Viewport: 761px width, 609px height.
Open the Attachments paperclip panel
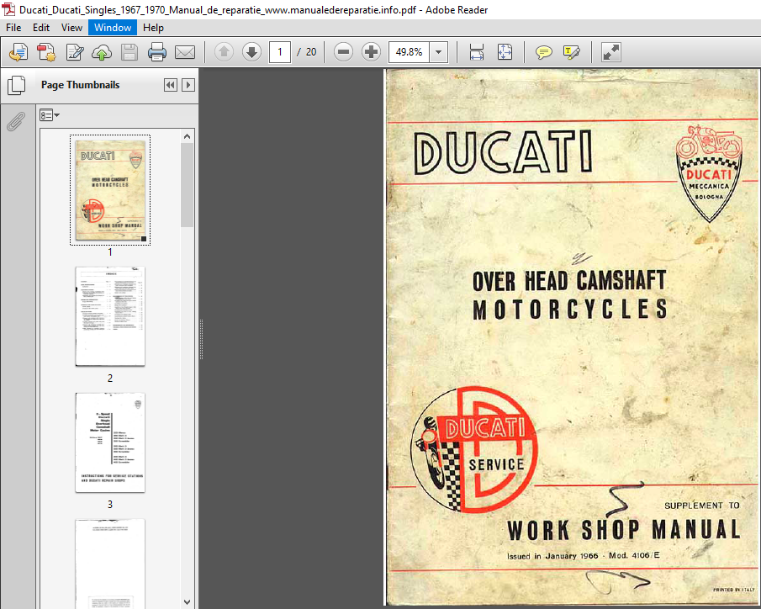(16, 121)
